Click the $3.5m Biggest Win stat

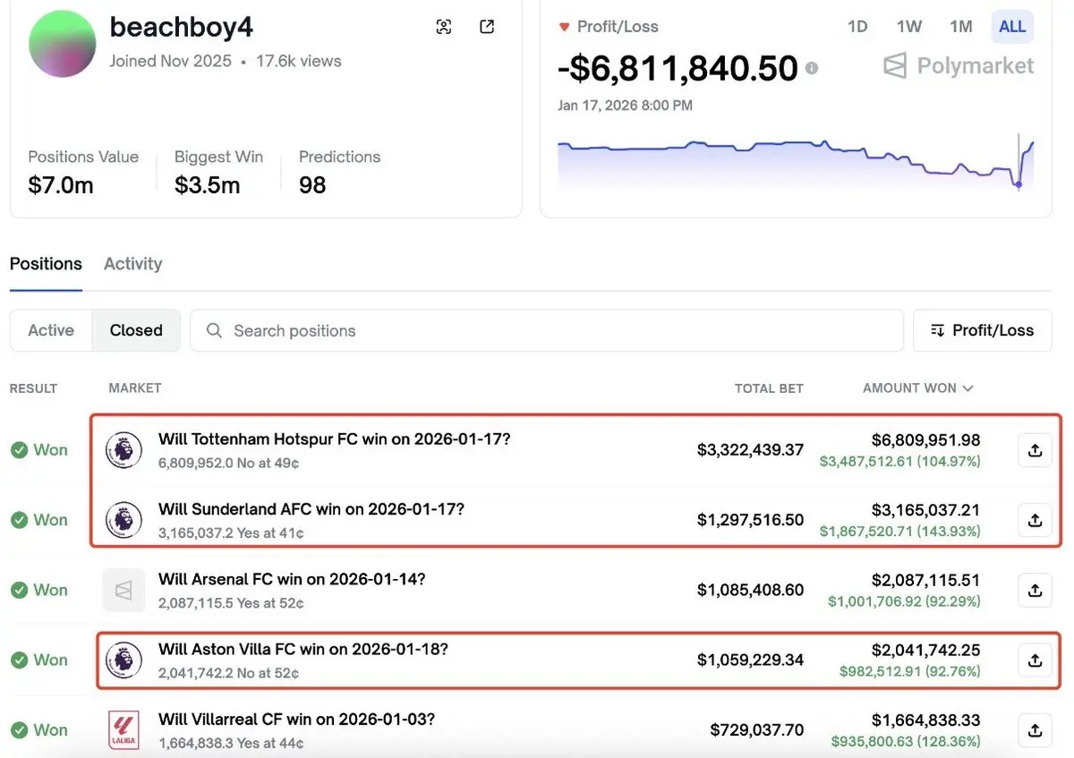[x=208, y=185]
